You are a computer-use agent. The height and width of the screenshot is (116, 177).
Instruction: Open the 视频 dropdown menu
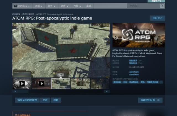pos(77,6)
